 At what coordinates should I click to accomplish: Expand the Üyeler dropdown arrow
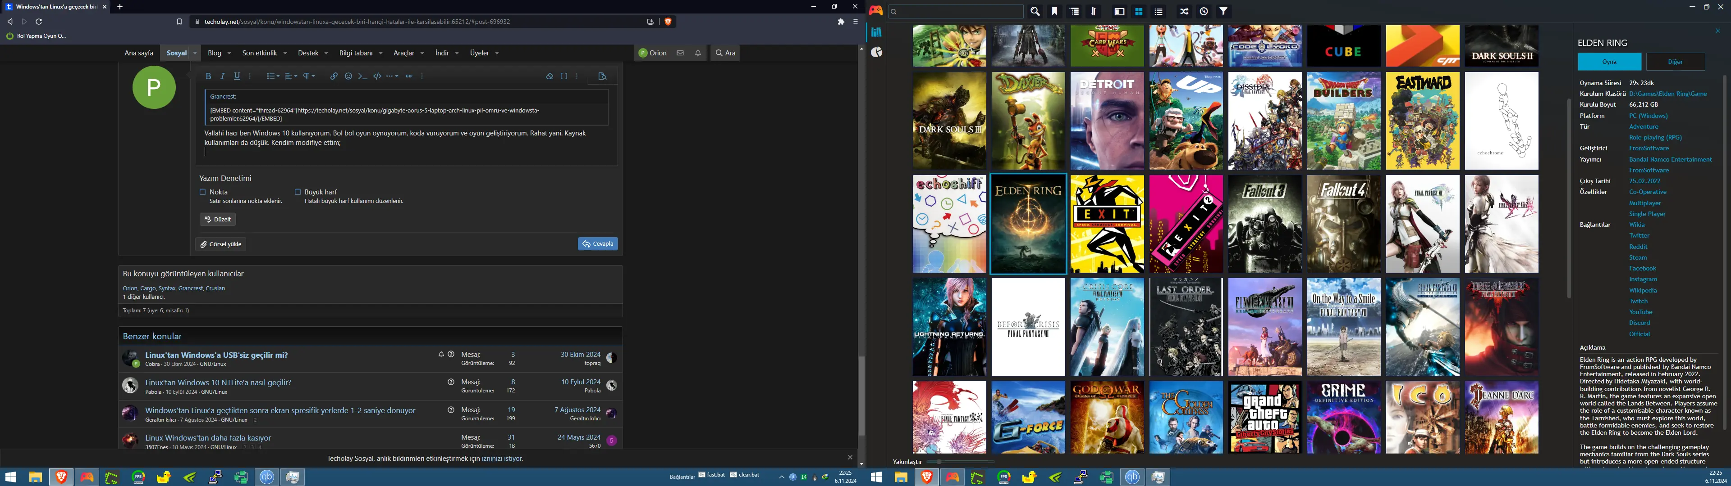[497, 53]
